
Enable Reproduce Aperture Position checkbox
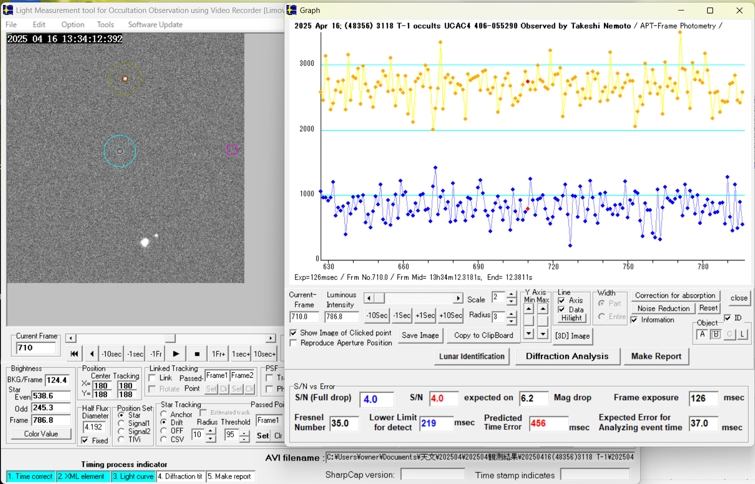coord(293,343)
